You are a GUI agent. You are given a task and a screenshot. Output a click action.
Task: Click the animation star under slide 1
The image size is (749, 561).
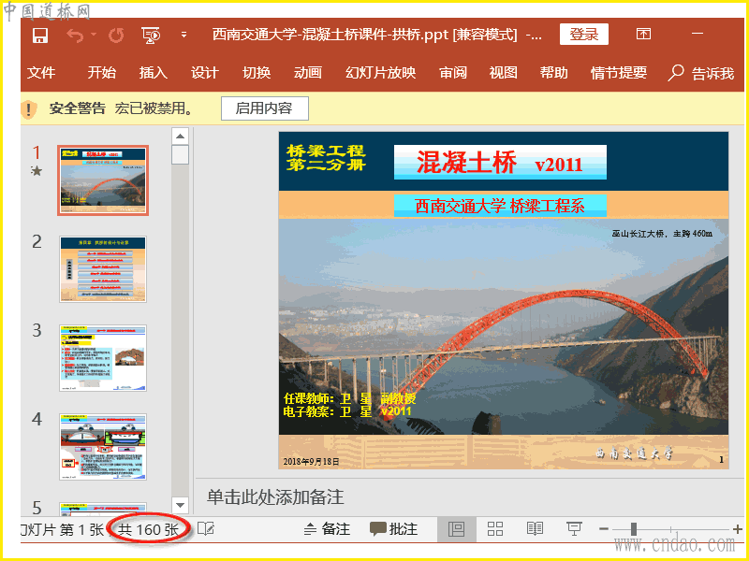tap(37, 171)
